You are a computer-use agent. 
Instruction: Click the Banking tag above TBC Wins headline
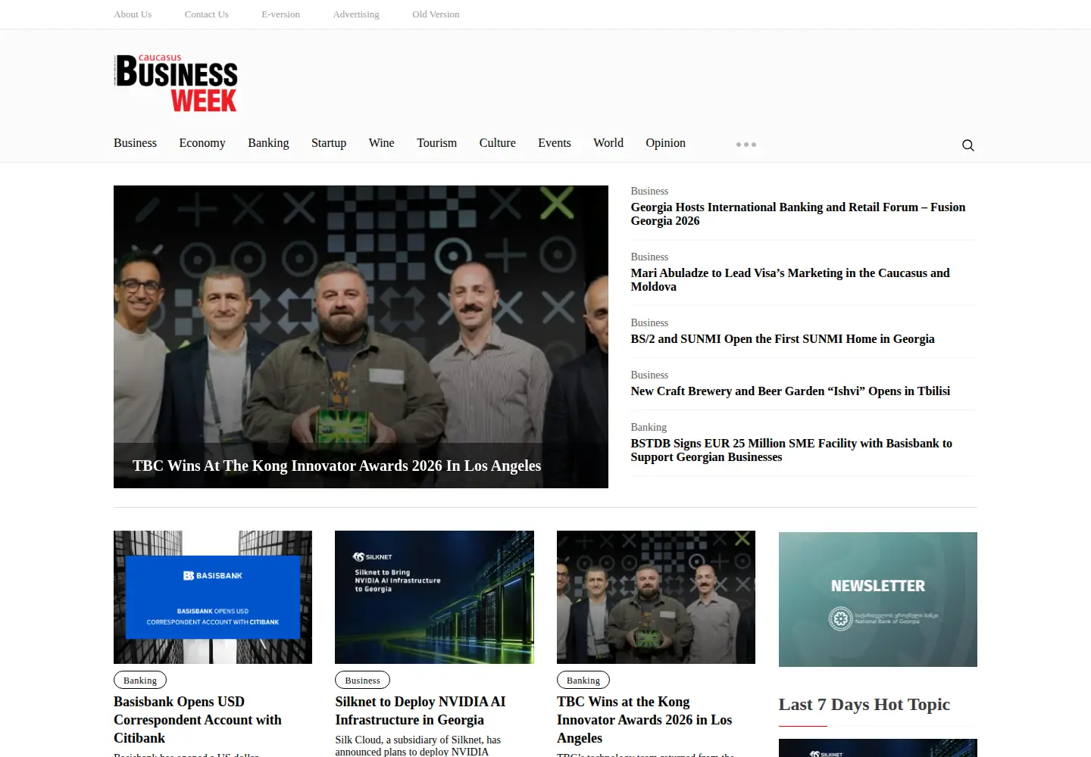click(x=583, y=681)
